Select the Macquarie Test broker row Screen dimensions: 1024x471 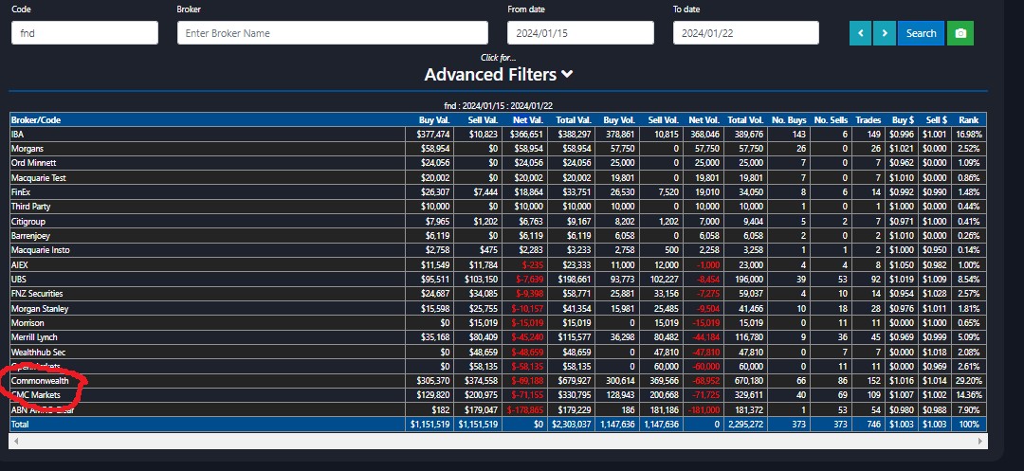tap(498, 177)
